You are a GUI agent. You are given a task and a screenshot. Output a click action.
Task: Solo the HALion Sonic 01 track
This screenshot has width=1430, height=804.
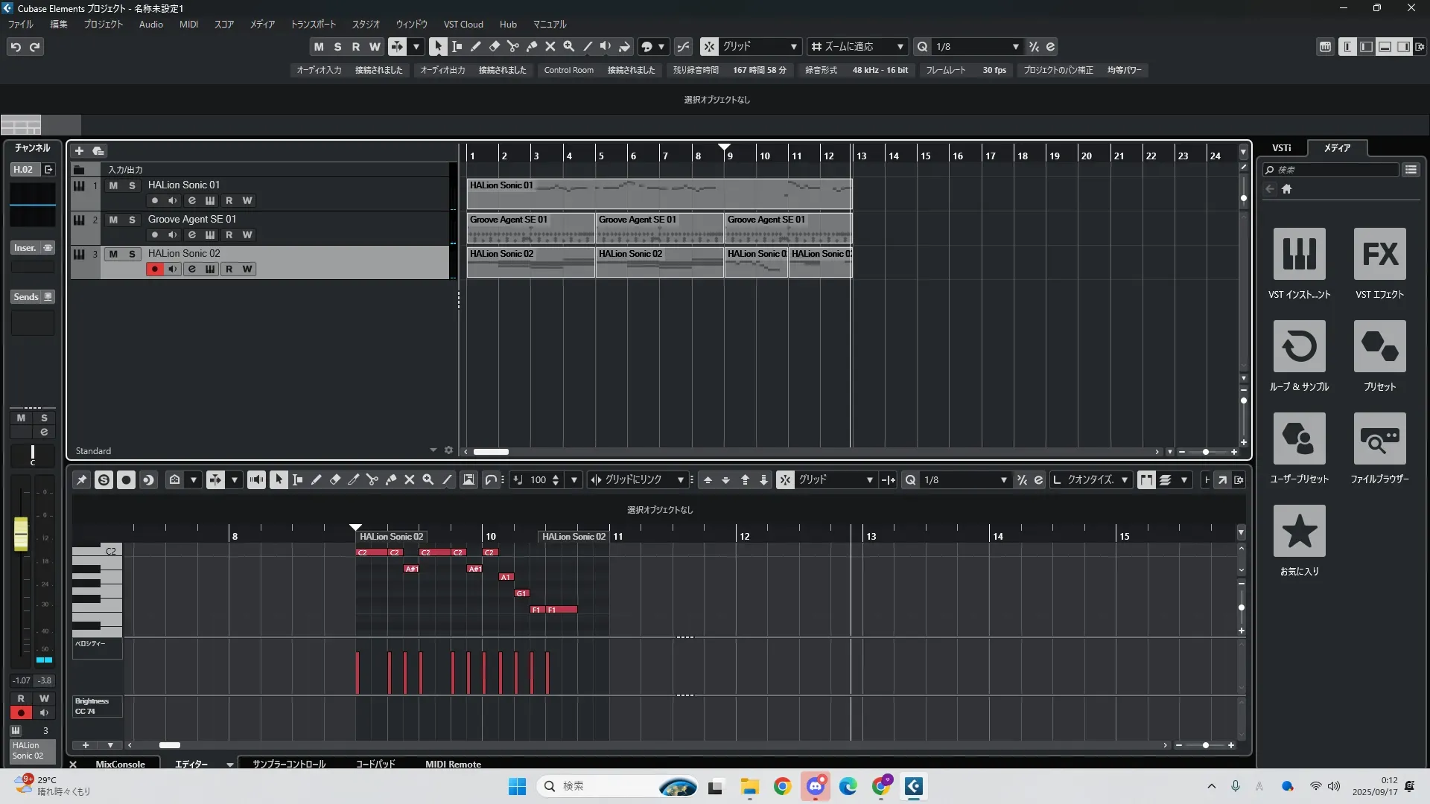tap(132, 185)
